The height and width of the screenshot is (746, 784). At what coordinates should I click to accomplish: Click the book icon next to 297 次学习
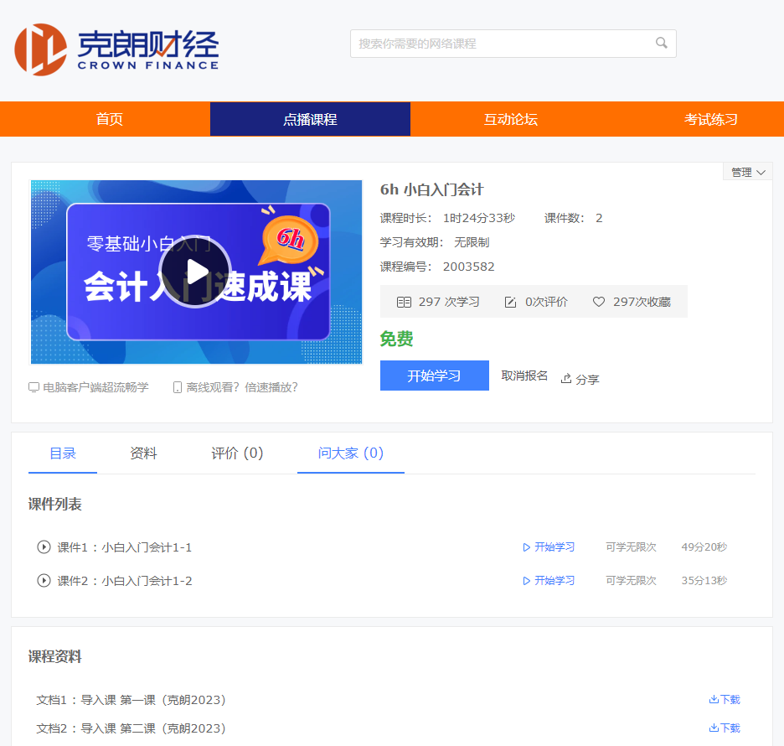pyautogui.click(x=404, y=302)
